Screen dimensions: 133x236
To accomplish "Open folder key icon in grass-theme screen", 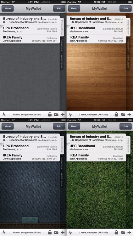I will tap(123, 233).
